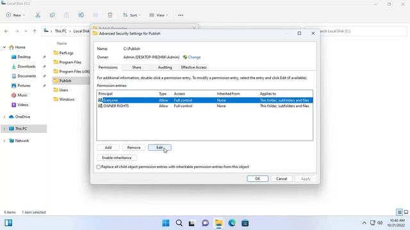Image resolution: width=410 pixels, height=230 pixels.
Task: Click the Delete trash icon in toolbar
Action: 110,15
